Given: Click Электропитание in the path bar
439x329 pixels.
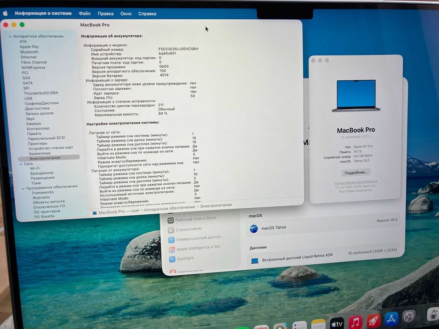Looking at the screenshot, I should (216, 205).
